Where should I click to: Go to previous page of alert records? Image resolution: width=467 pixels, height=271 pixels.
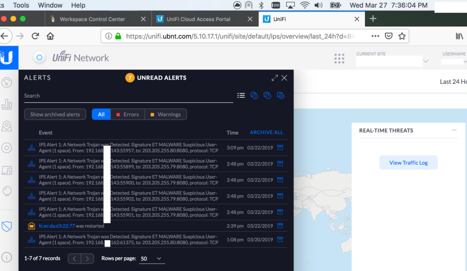[74, 259]
